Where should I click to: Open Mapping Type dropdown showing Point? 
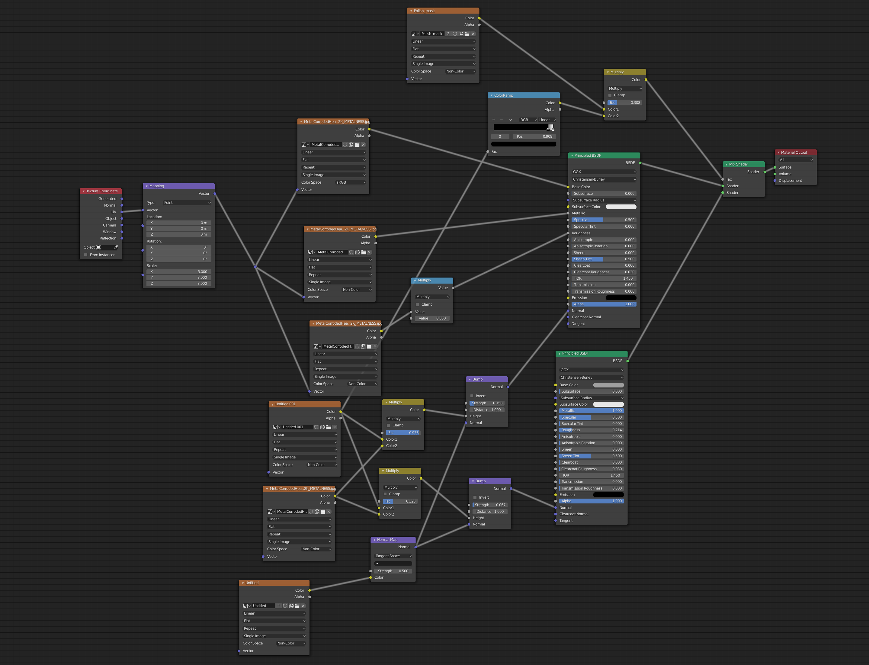coord(187,203)
